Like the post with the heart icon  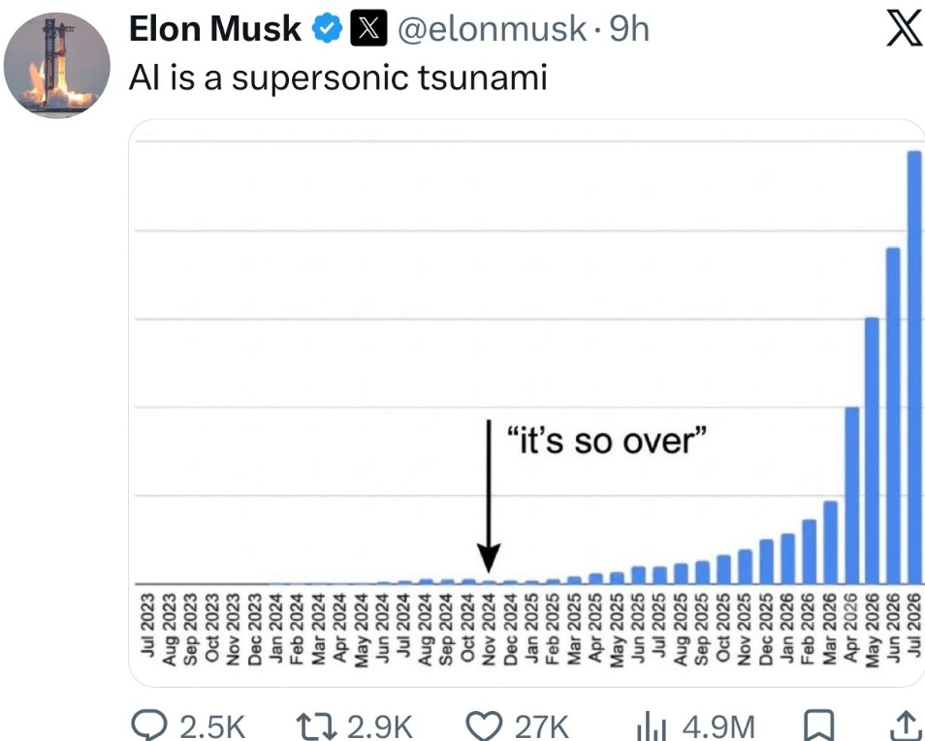pyautogui.click(x=485, y=726)
